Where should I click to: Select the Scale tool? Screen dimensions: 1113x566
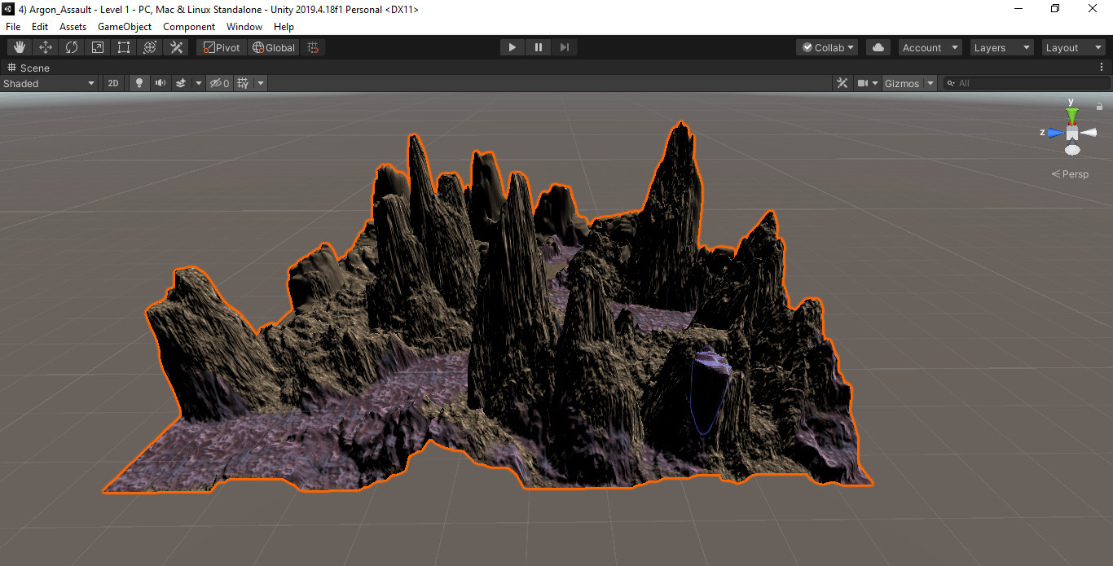[98, 47]
